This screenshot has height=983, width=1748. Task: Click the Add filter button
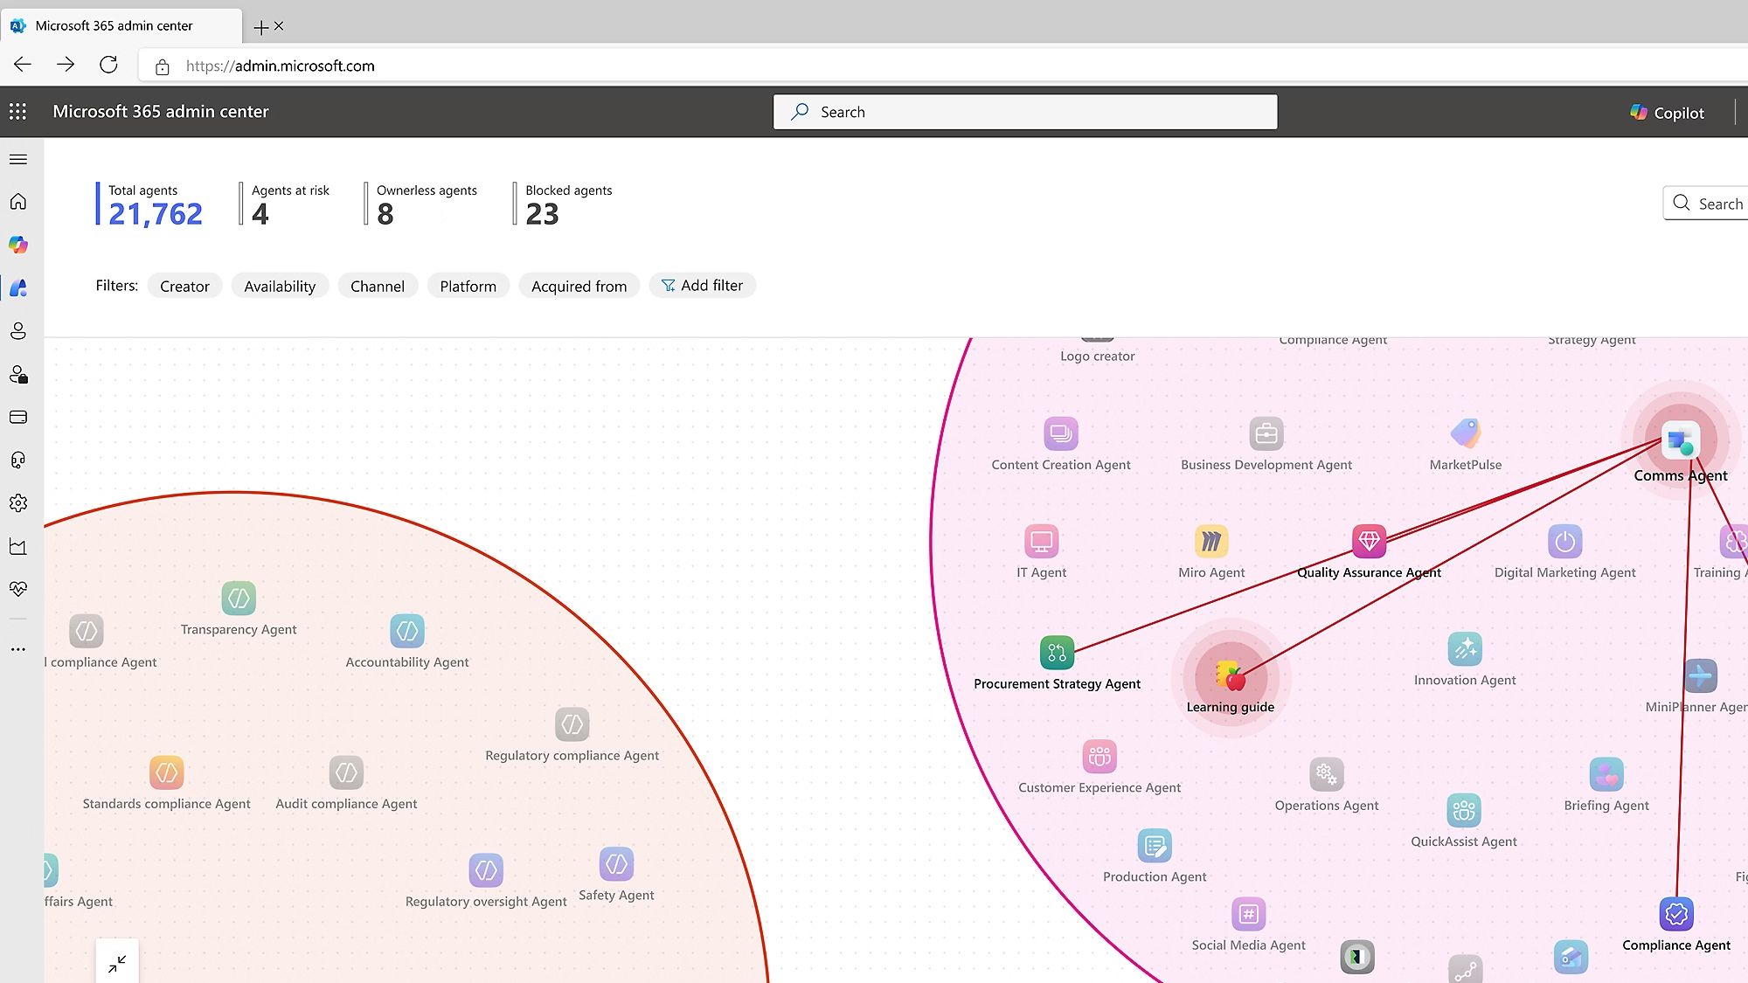click(702, 286)
